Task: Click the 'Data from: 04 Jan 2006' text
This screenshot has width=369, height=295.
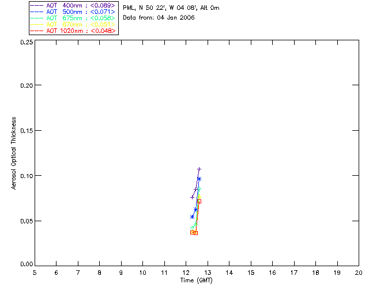Action: point(159,18)
